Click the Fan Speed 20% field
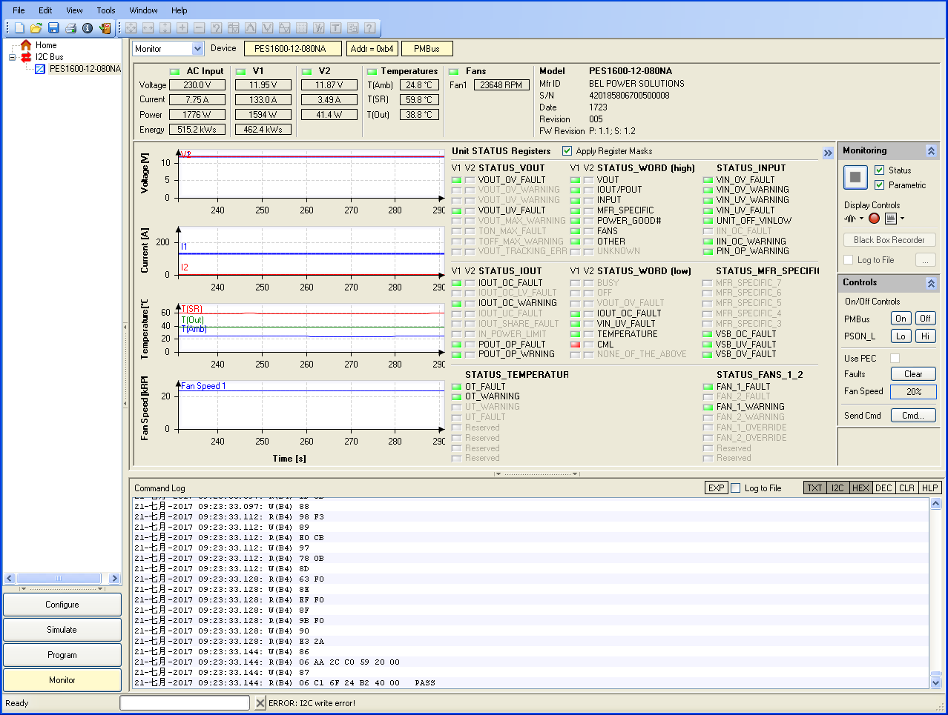This screenshot has height=715, width=948. [913, 392]
